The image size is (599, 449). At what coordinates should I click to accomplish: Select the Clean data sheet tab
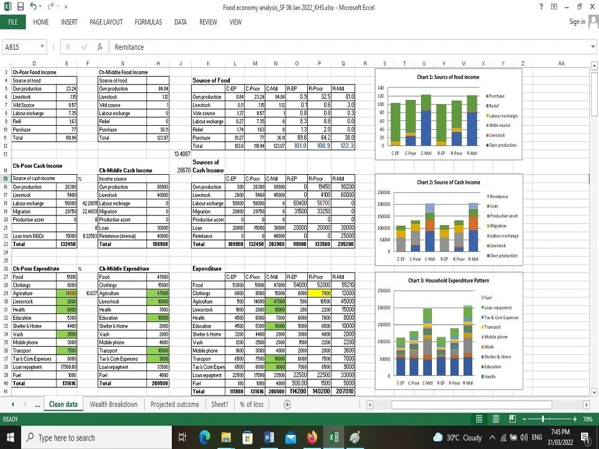click(x=63, y=404)
